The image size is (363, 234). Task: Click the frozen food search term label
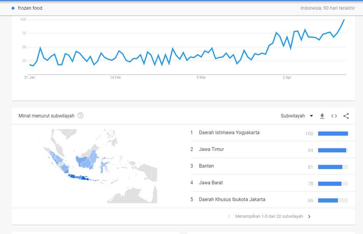30,8
